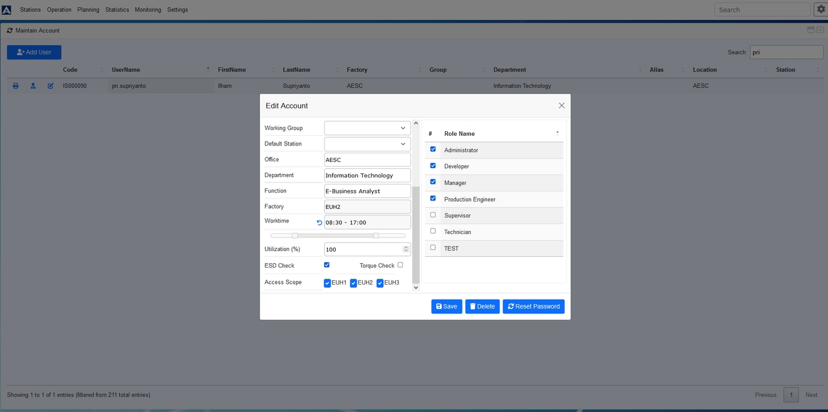The image size is (828, 412).
Task: Click the settings gear icon in top bar
Action: tap(820, 9)
